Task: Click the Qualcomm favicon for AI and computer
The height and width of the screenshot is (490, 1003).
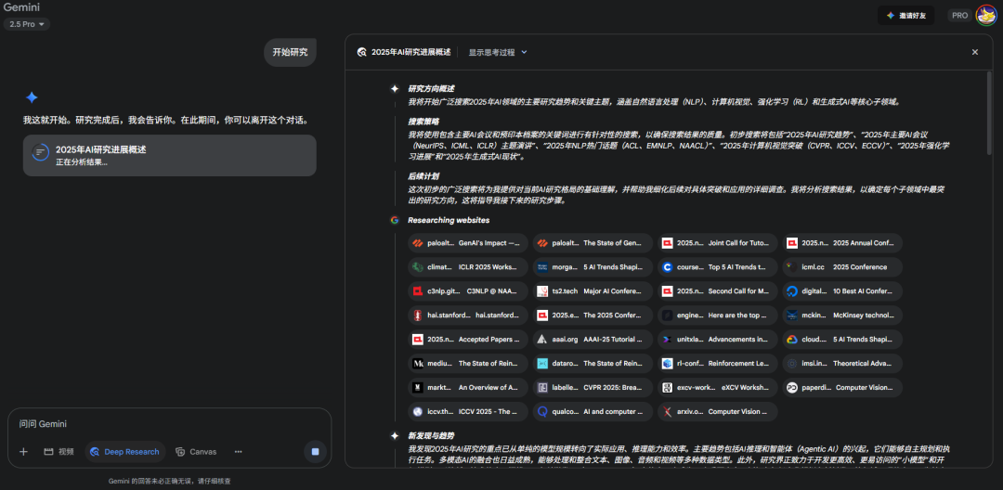Action: 542,411
